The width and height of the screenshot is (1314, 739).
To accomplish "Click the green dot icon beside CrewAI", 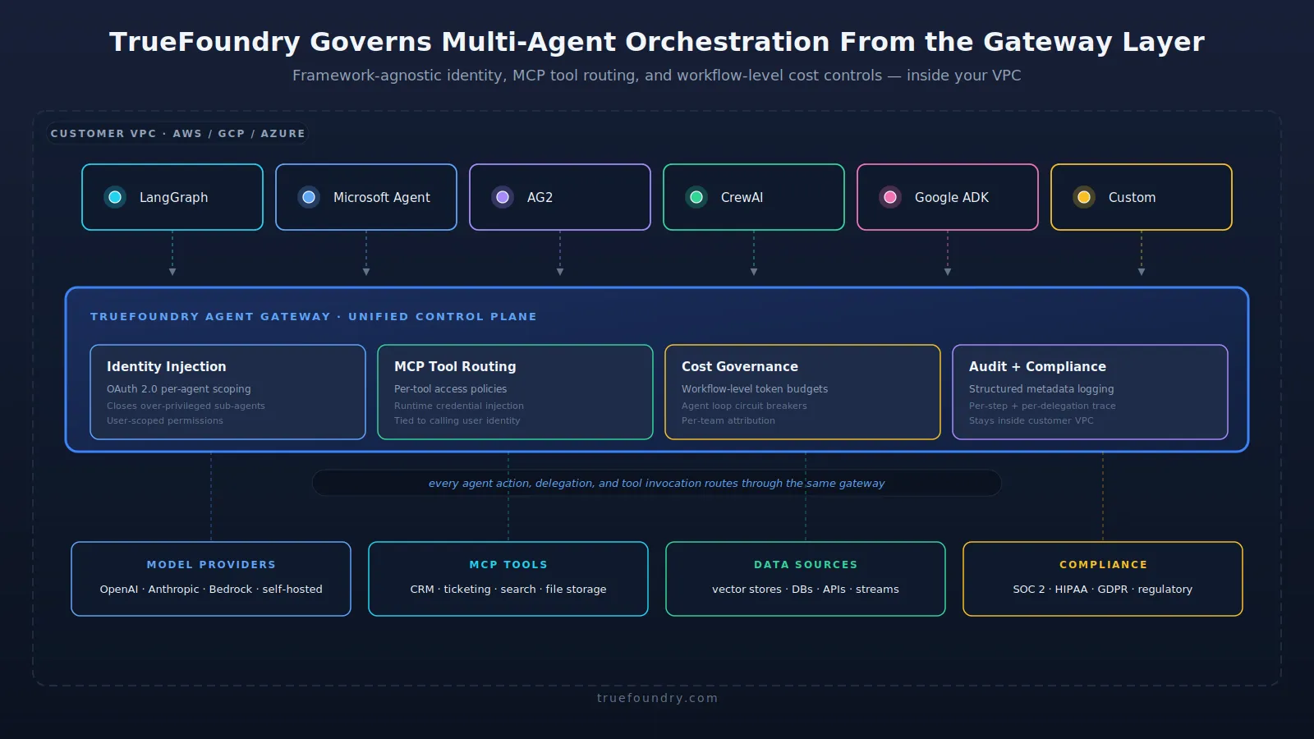I will point(696,197).
